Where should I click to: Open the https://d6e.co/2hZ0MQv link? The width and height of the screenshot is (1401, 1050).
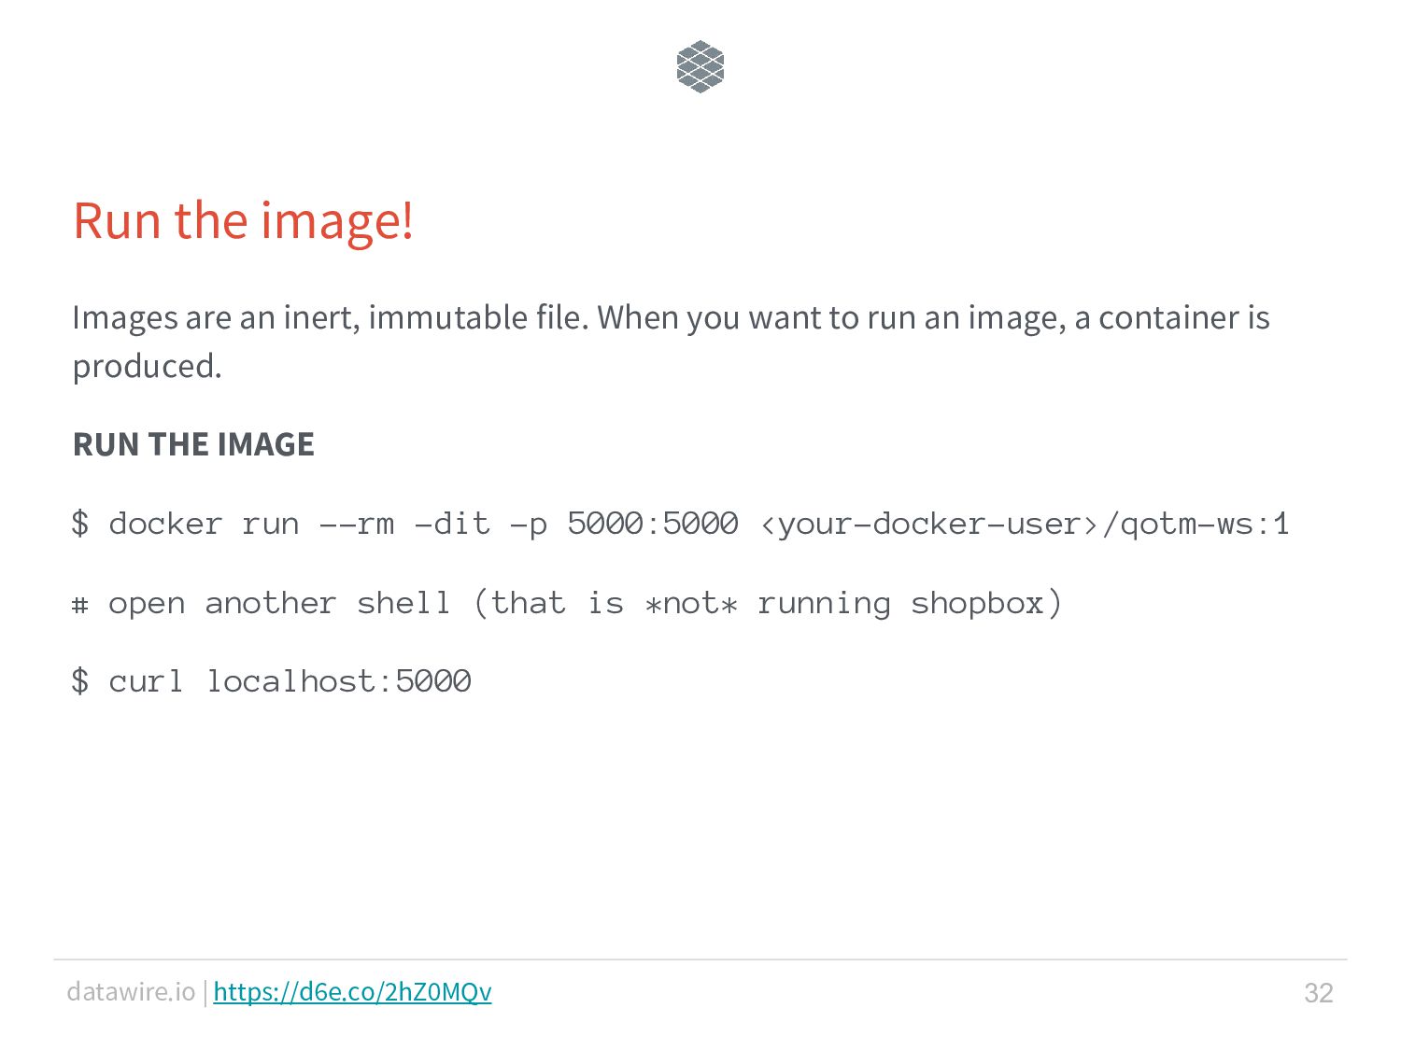pos(352,991)
